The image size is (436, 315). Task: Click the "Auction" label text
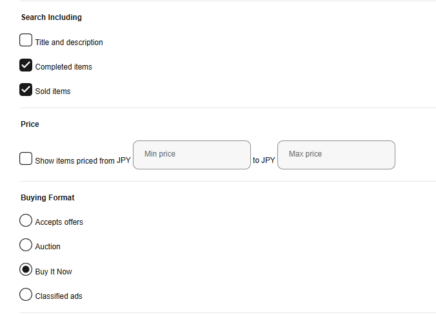tap(48, 247)
